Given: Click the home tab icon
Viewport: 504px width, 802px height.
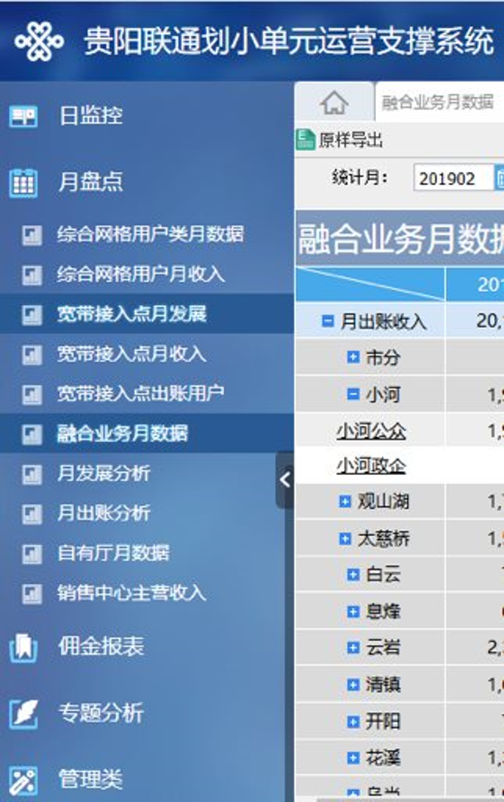Looking at the screenshot, I should point(334,102).
